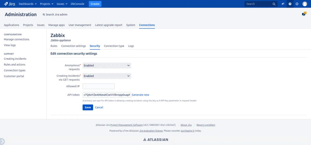
Task: Open Customer portal support link
Action: [14, 76]
